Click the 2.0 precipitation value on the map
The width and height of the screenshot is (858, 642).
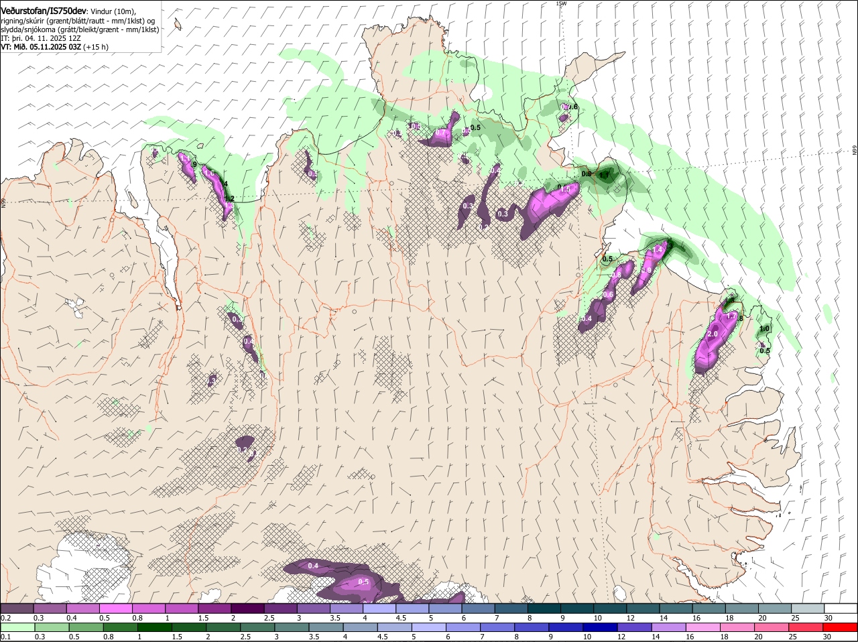tap(713, 334)
